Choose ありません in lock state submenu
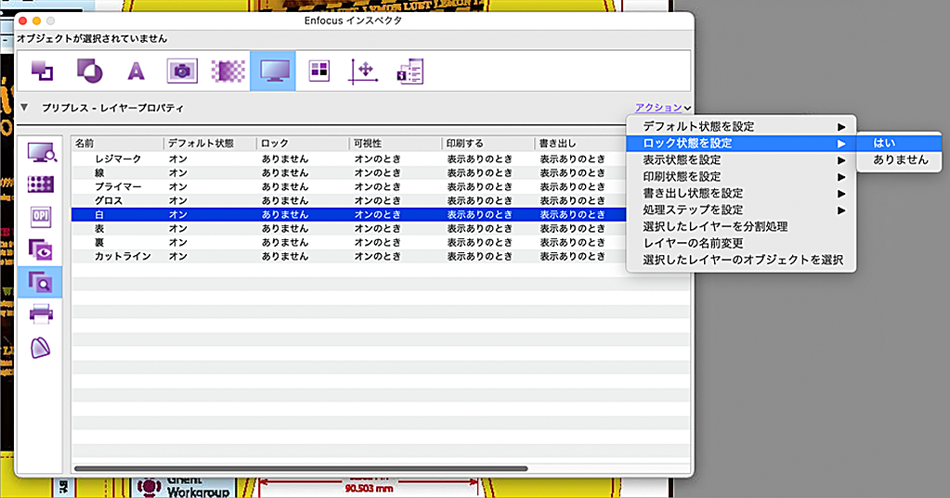 (x=900, y=160)
